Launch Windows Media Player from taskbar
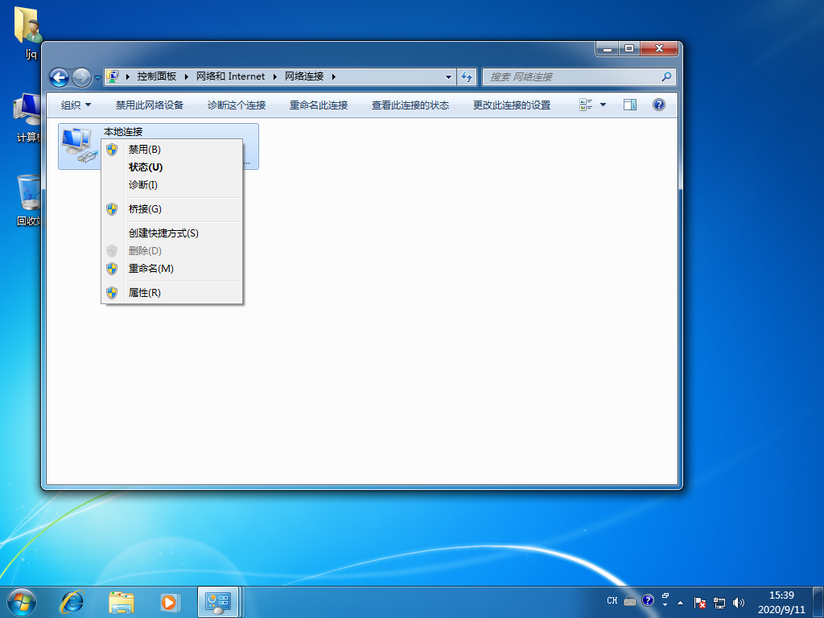 (x=169, y=601)
